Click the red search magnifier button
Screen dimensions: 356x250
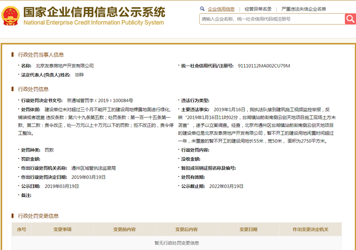coord(350,19)
